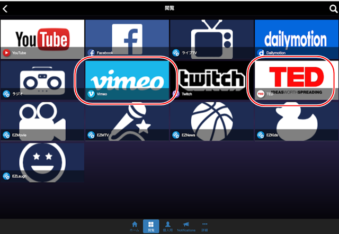Switch to the ホーム home tab
Screen dimensions: 339x234
135,227
